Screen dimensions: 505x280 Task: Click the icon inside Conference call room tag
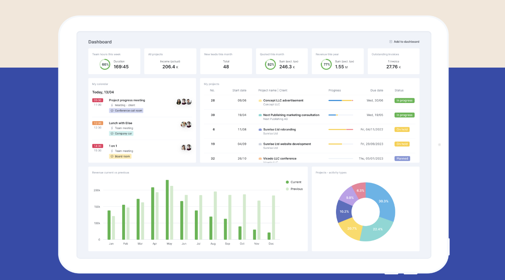[112, 111]
